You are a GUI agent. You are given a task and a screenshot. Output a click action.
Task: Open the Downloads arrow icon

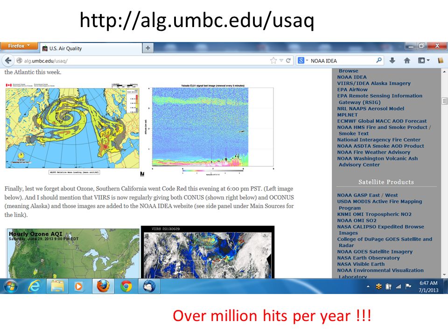point(392,61)
